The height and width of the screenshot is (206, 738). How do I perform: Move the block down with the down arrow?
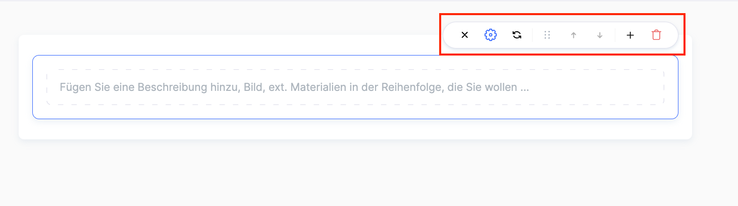pyautogui.click(x=600, y=35)
